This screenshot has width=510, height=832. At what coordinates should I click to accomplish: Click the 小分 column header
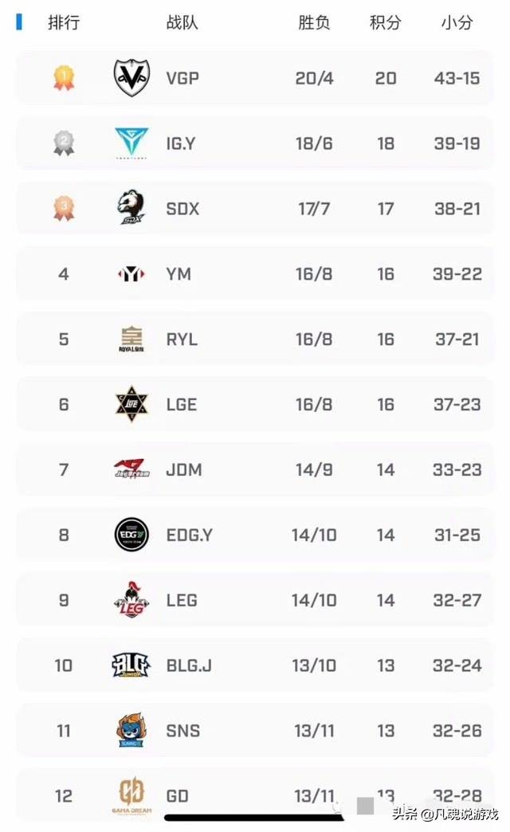coord(457,22)
